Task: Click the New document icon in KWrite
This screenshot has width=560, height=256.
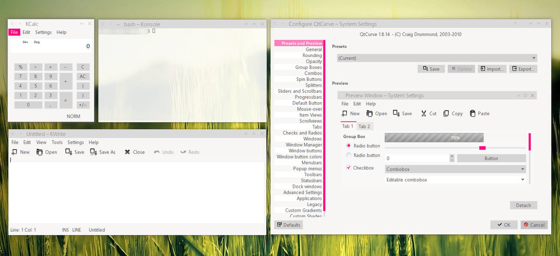Action: tap(14, 152)
